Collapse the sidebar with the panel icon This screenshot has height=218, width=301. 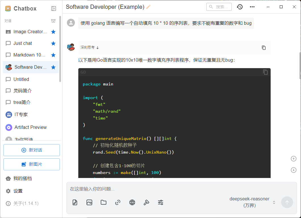click(54, 9)
